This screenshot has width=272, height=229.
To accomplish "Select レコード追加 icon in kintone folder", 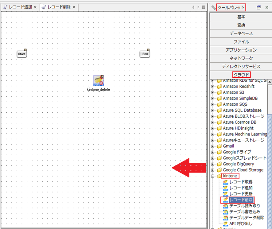I will pos(225,188).
